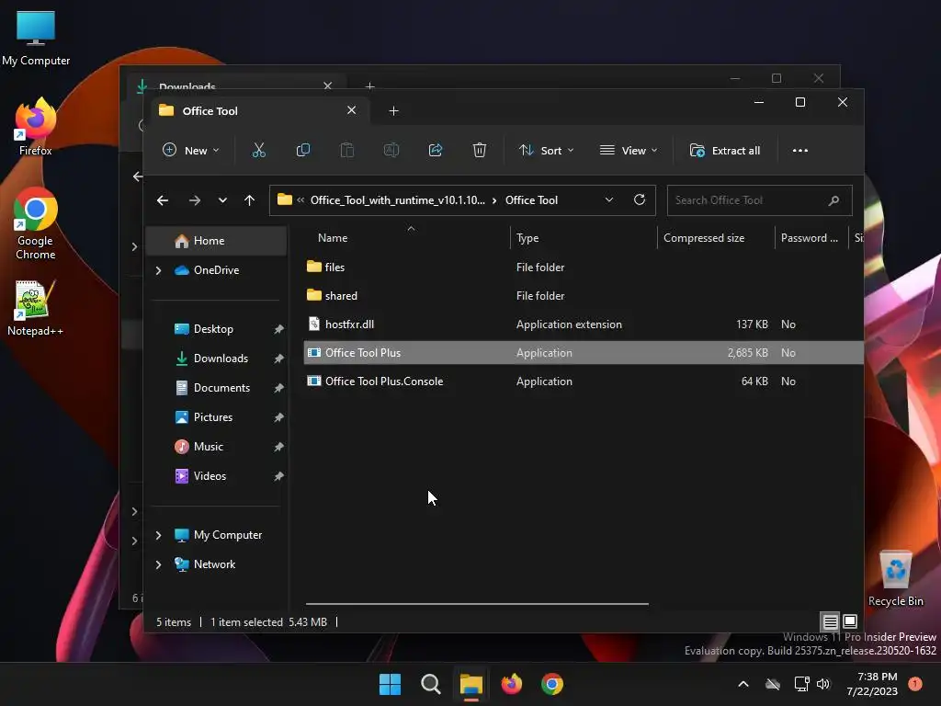Open the New dropdown menu
Viewport: 941px width, 706px height.
coord(191,150)
